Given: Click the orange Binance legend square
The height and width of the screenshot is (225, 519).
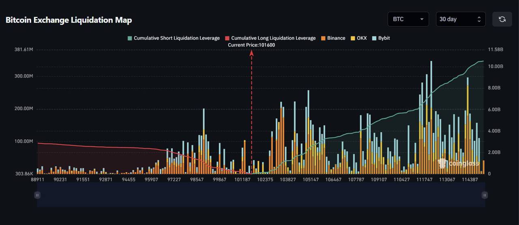Looking at the screenshot, I should pyautogui.click(x=323, y=38).
